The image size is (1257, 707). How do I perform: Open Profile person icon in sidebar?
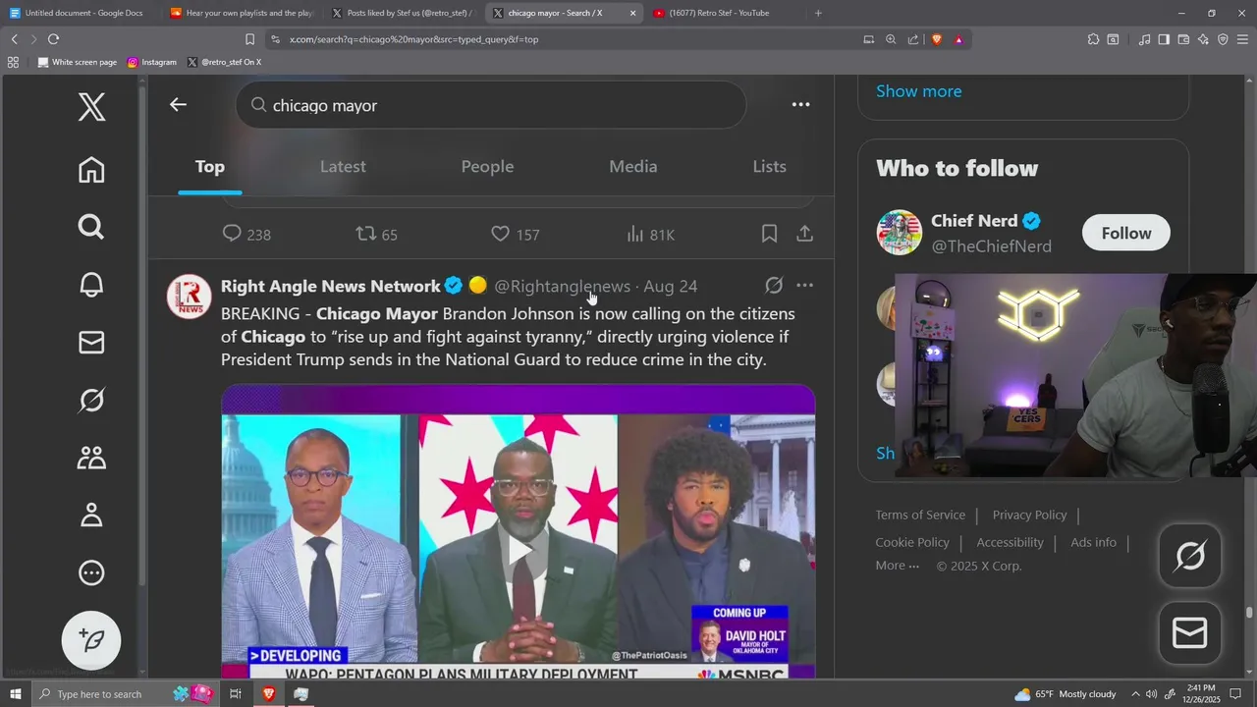(x=91, y=515)
